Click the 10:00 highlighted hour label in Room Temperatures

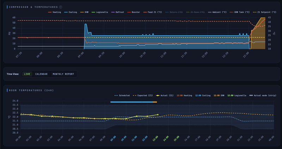(124, 138)
